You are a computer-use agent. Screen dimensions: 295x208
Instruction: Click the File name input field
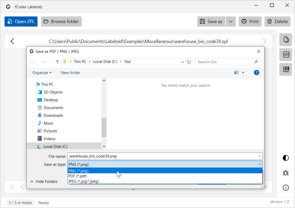(x=163, y=156)
